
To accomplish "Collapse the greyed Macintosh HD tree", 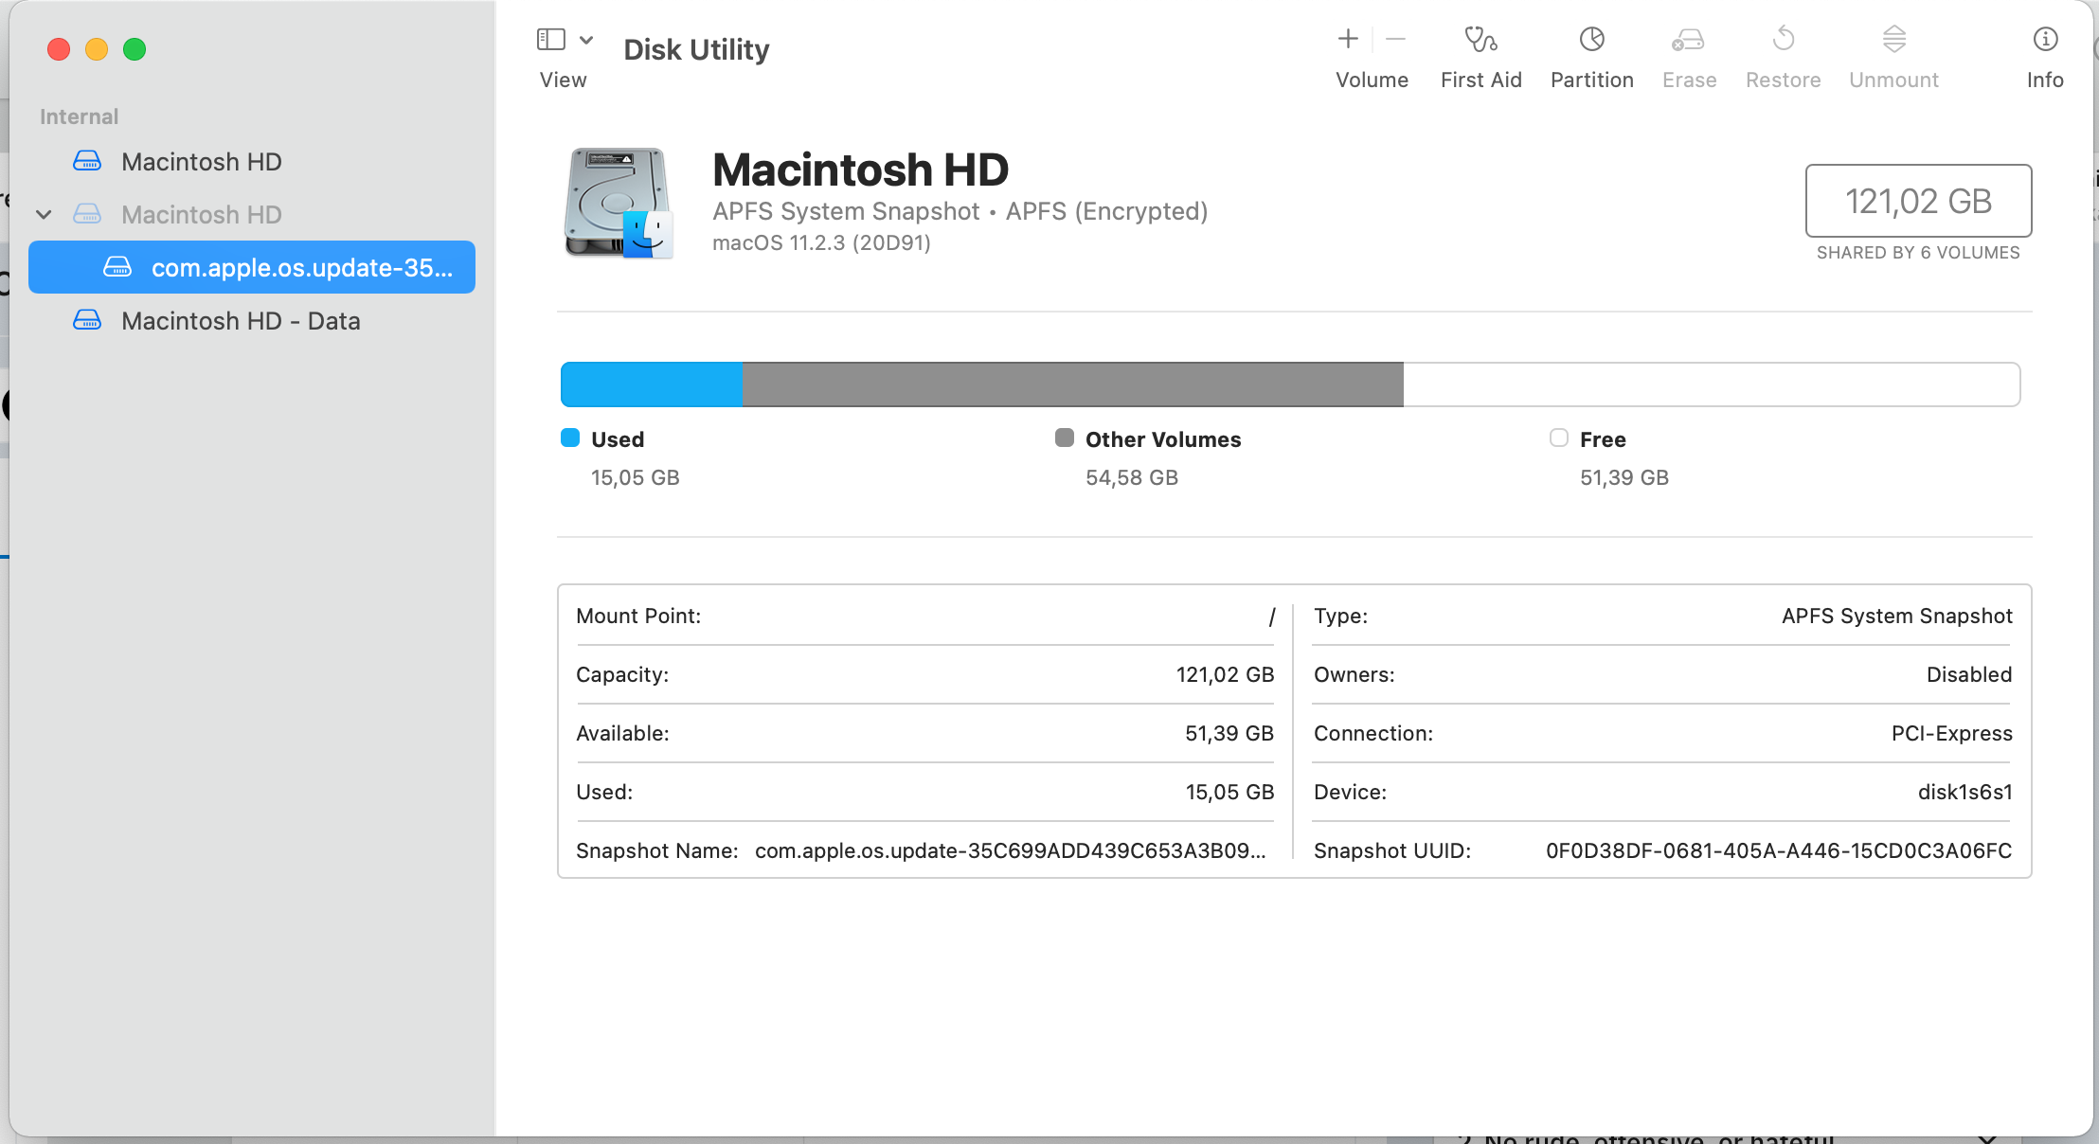I will point(44,215).
